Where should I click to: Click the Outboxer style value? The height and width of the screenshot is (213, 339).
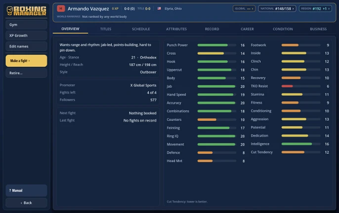coord(148,72)
